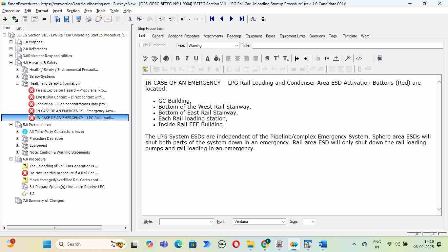
Task: Click the magic wand icon
Action: pyautogui.click(x=348, y=58)
